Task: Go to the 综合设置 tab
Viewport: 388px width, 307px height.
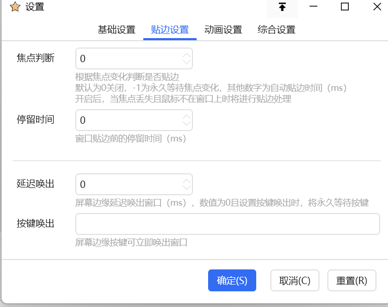Action: tap(277, 30)
